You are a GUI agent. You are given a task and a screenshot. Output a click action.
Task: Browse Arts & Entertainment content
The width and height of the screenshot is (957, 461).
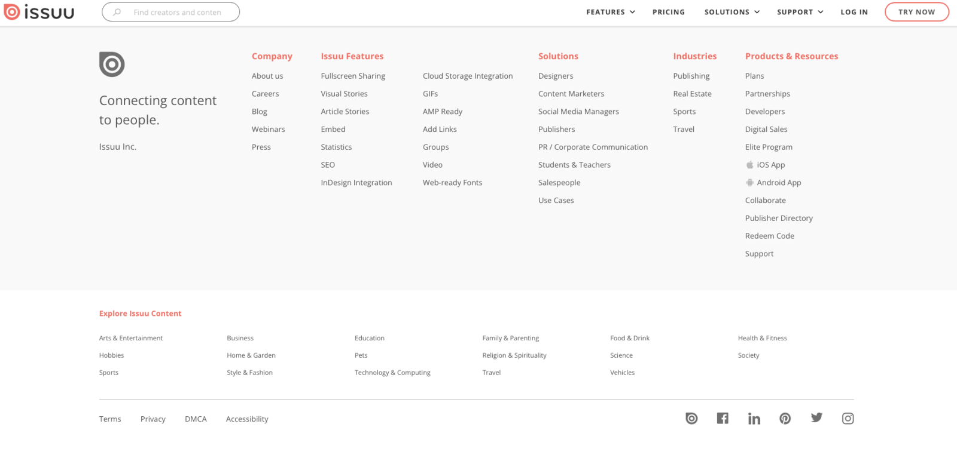(131, 338)
